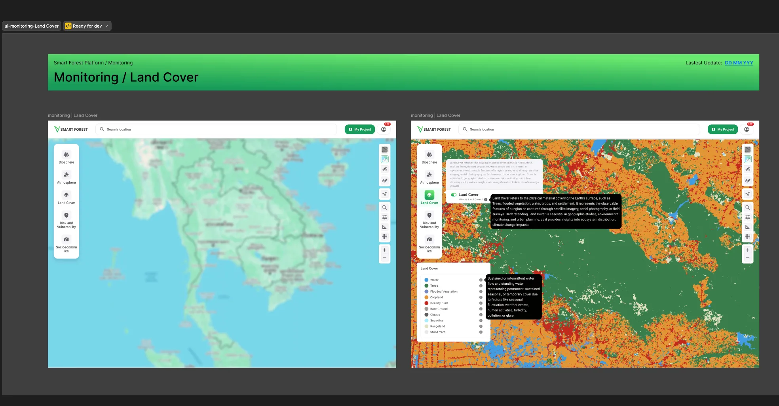
Task: Click Rangeland legend label
Action: click(x=437, y=327)
